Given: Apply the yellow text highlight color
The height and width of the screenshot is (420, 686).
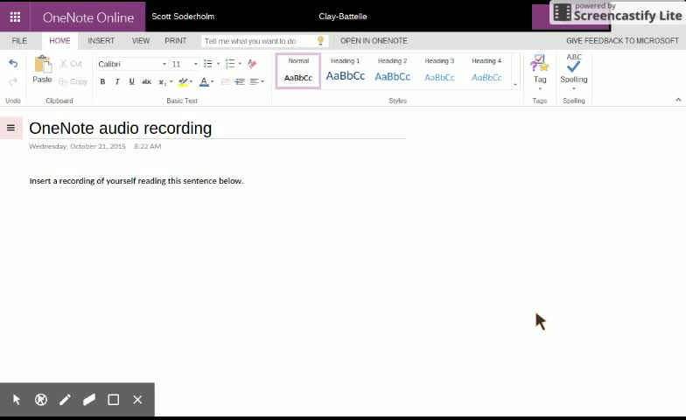Looking at the screenshot, I should tap(183, 82).
